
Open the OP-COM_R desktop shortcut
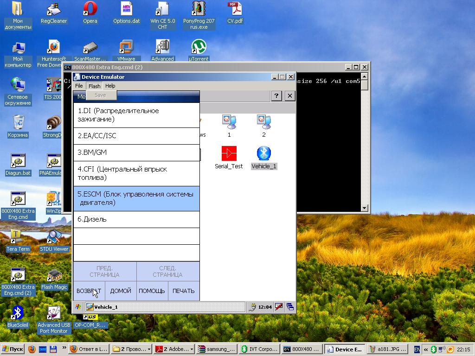click(90, 321)
